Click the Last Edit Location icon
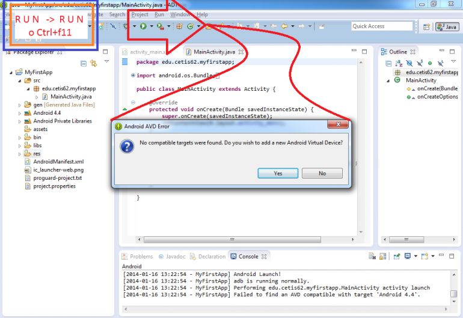Viewport: 463px width, 318px height. 274,26
